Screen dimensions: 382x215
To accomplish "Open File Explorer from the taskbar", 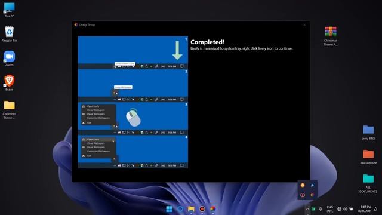I will pos(191,209).
